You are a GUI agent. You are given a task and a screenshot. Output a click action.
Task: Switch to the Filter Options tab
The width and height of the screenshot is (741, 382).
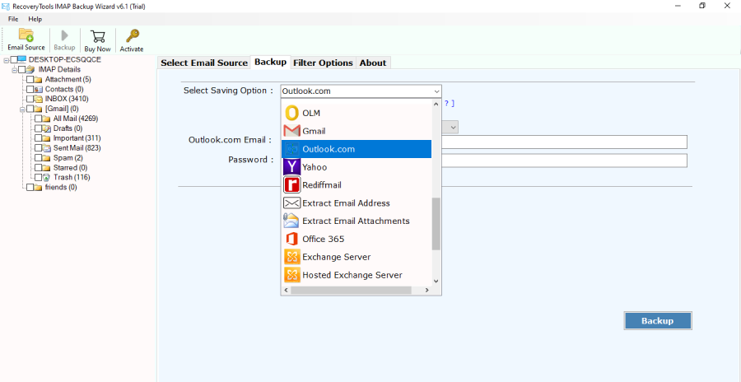pyautogui.click(x=323, y=63)
